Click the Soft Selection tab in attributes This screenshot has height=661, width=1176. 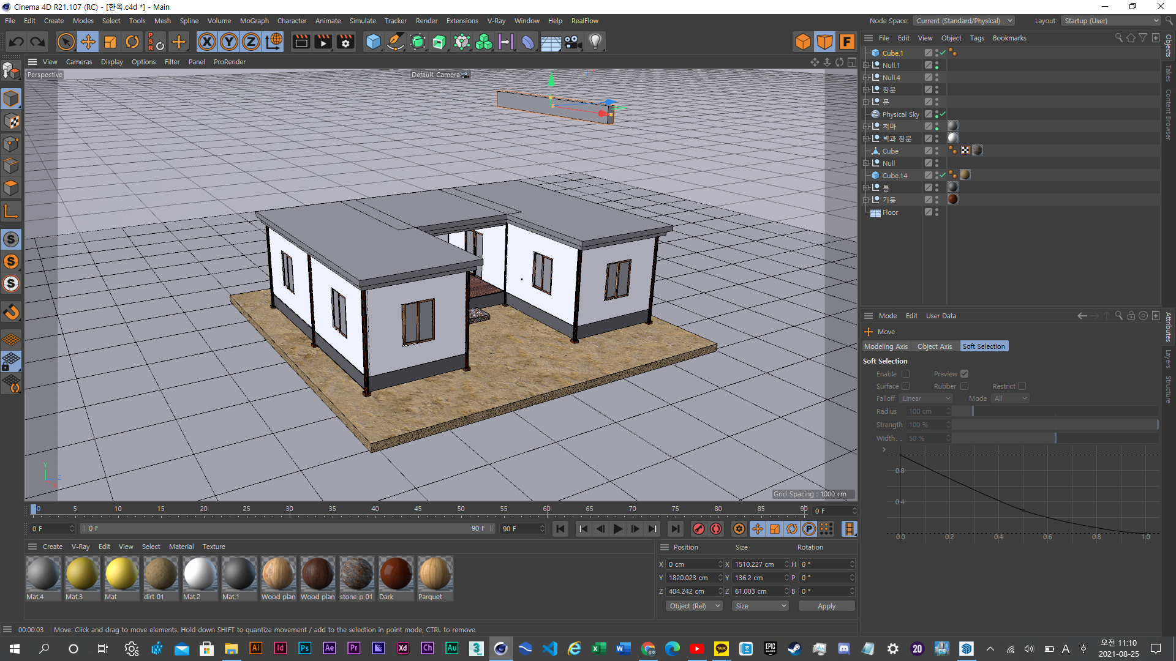tap(982, 346)
